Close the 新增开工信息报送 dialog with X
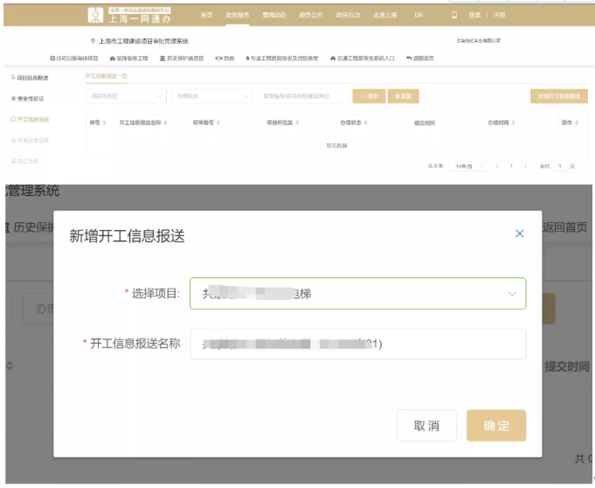 pos(520,234)
